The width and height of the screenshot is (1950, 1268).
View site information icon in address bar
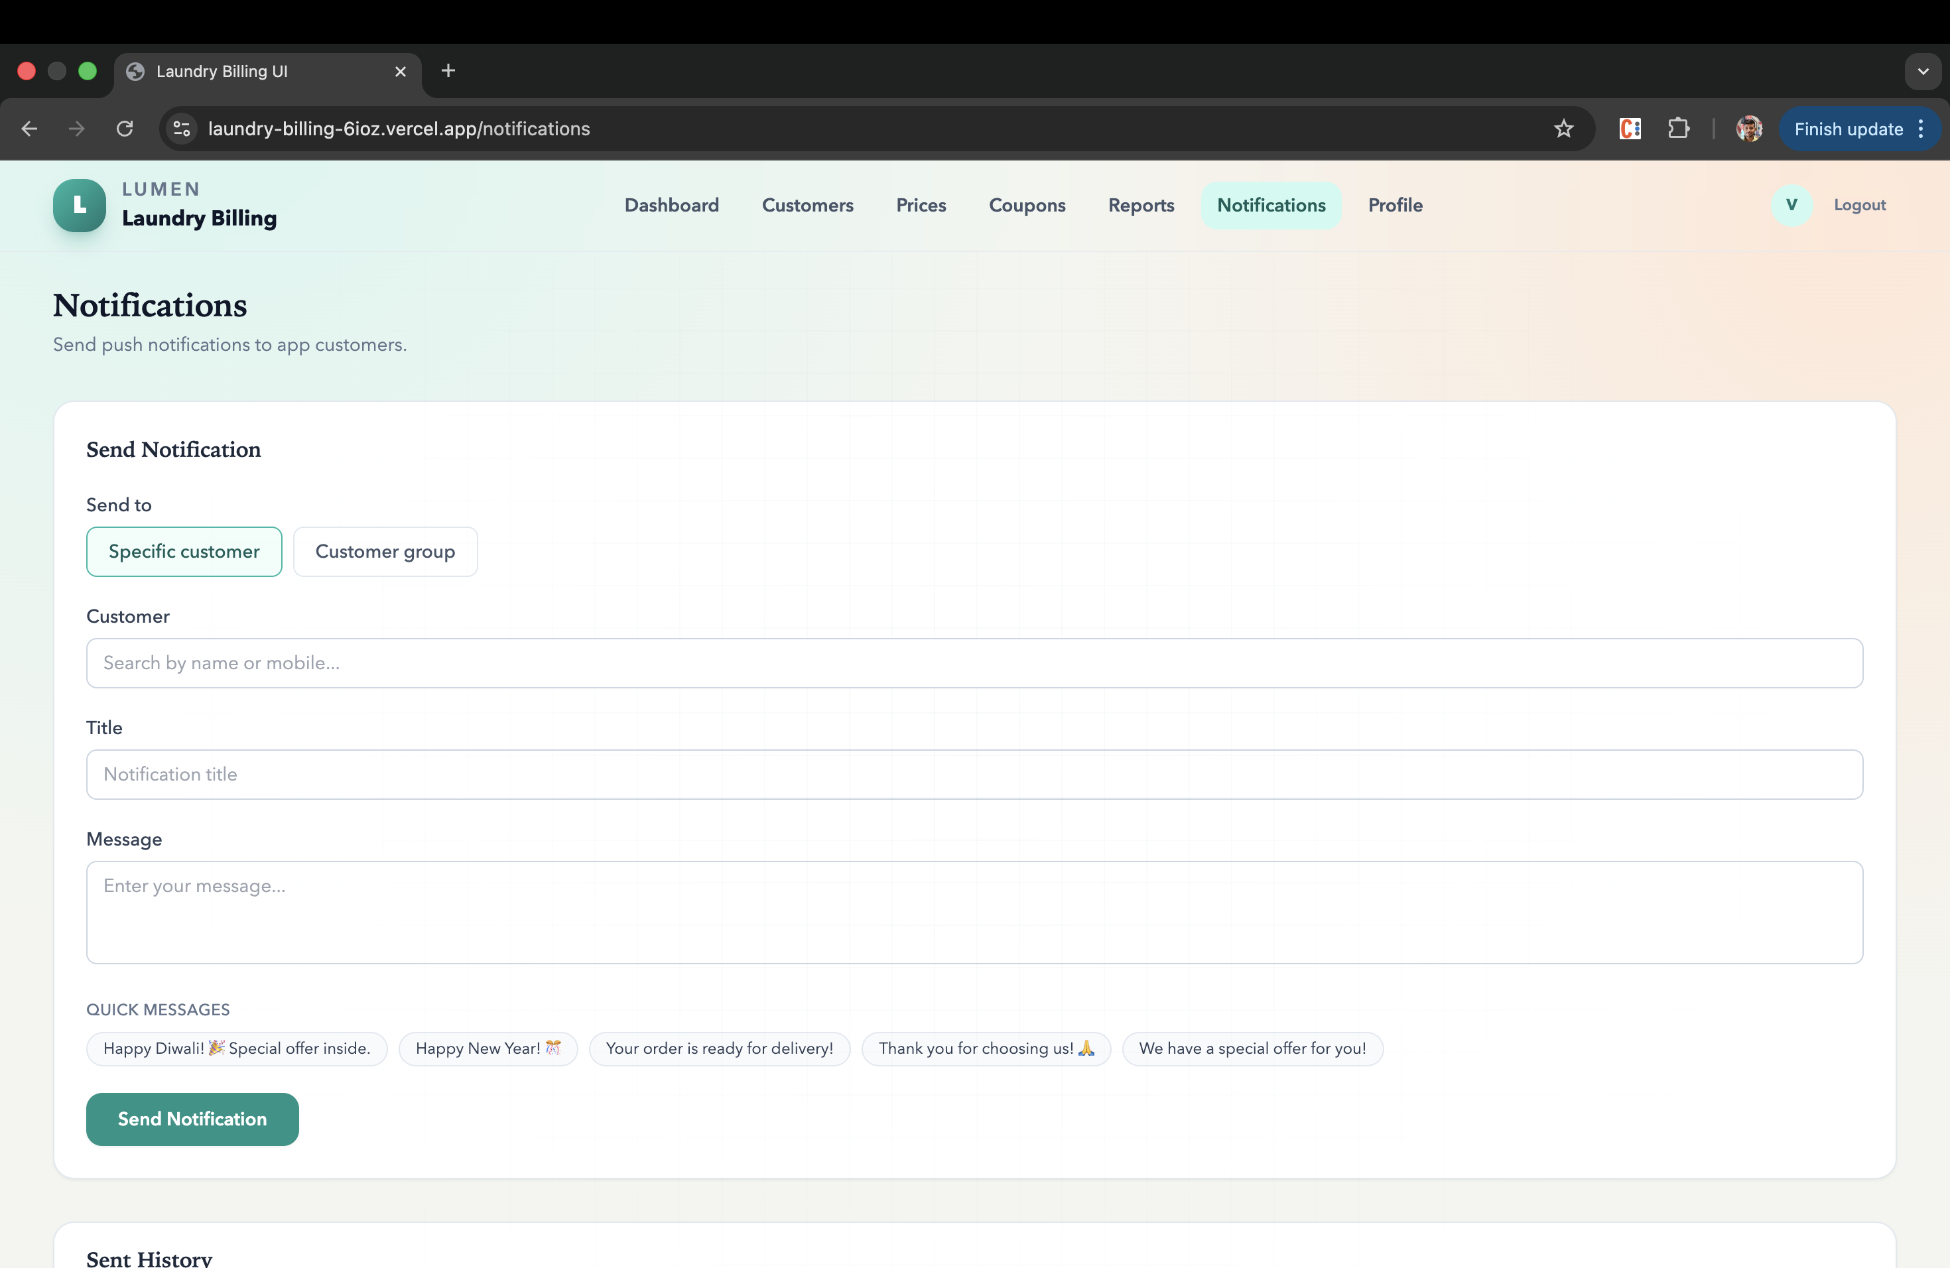point(182,129)
